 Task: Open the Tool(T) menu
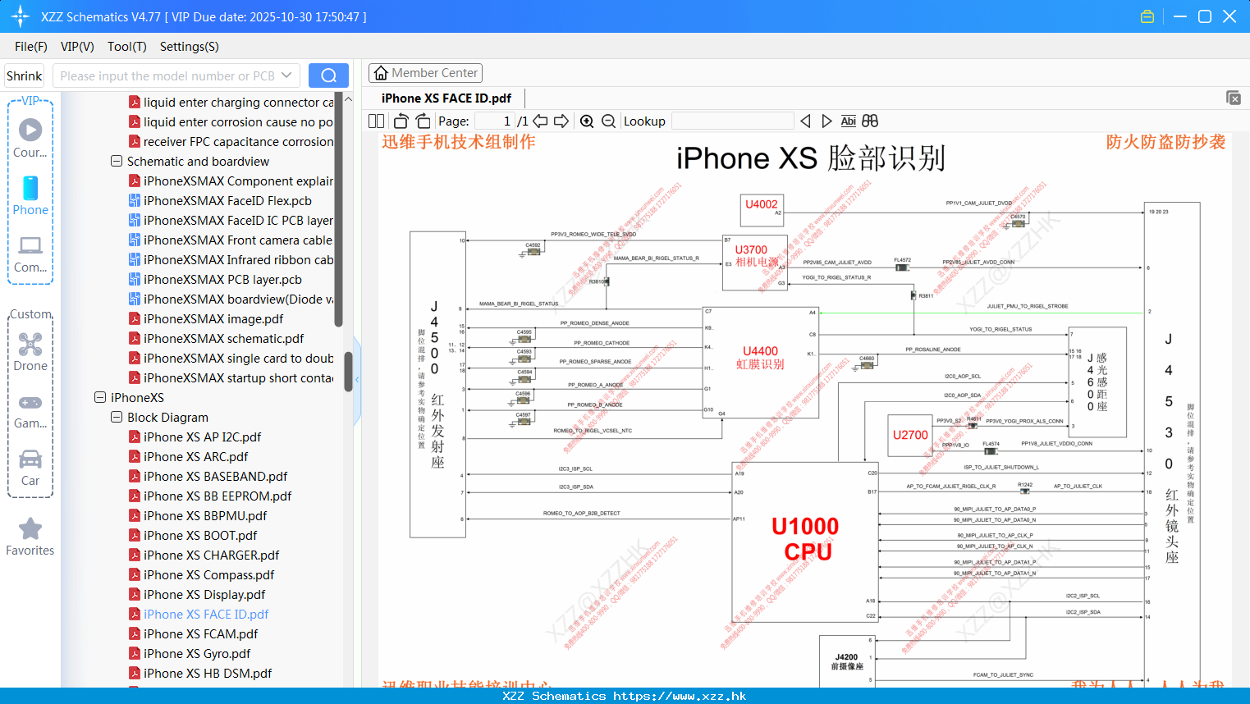[126, 47]
